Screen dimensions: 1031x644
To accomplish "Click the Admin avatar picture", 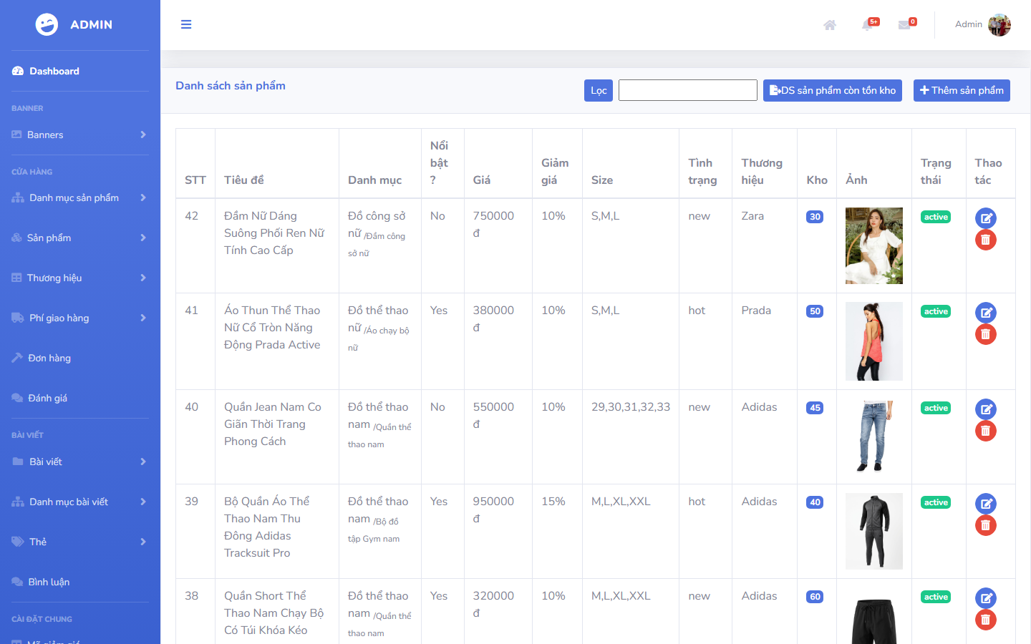I will click(x=999, y=25).
